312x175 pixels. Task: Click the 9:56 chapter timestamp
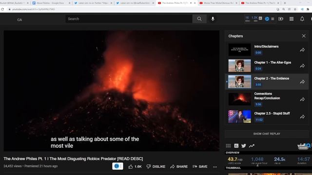pyautogui.click(x=258, y=105)
